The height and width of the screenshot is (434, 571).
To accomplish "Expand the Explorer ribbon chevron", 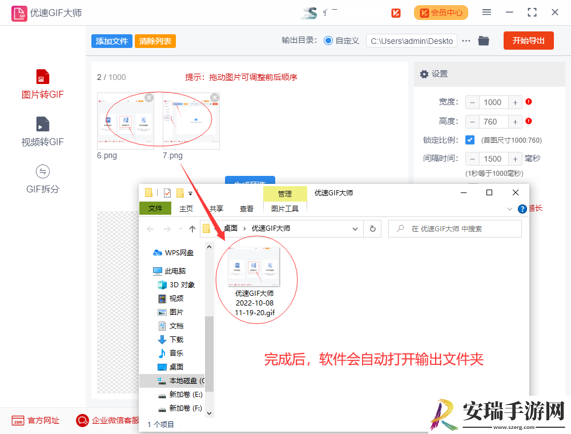I will 510,209.
